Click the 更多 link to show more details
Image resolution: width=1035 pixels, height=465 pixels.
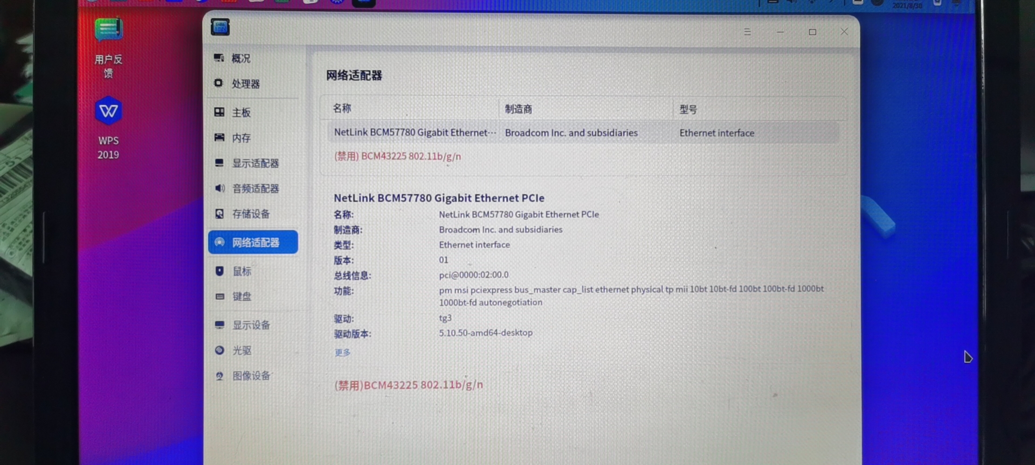(342, 353)
